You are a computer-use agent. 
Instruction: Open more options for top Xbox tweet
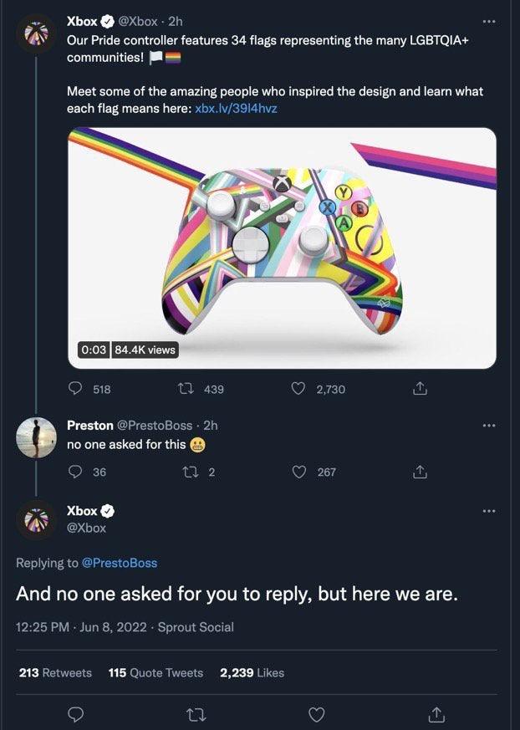(x=489, y=22)
